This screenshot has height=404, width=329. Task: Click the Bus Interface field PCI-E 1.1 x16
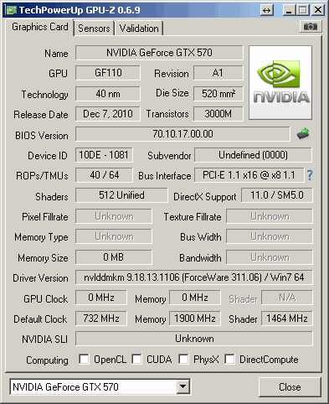tap(249, 175)
